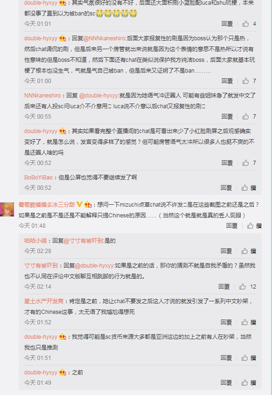Like the 今天 01:49 之前 comment

pos(249,383)
